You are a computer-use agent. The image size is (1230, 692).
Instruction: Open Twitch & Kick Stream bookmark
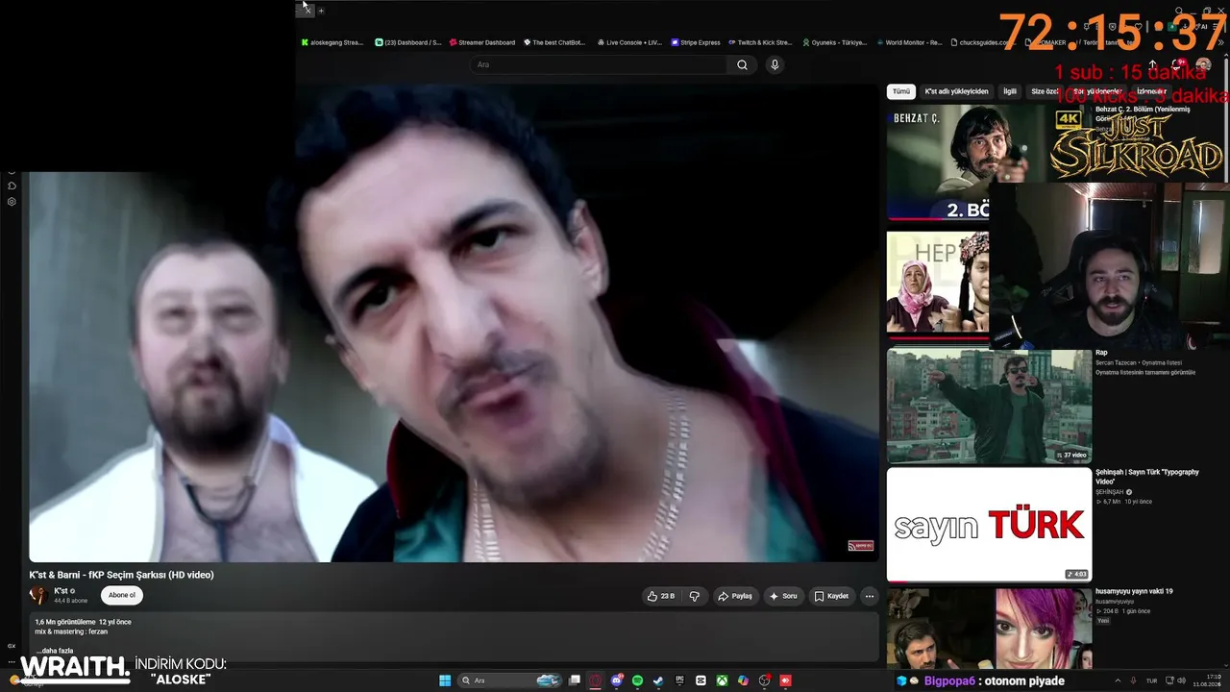point(760,42)
